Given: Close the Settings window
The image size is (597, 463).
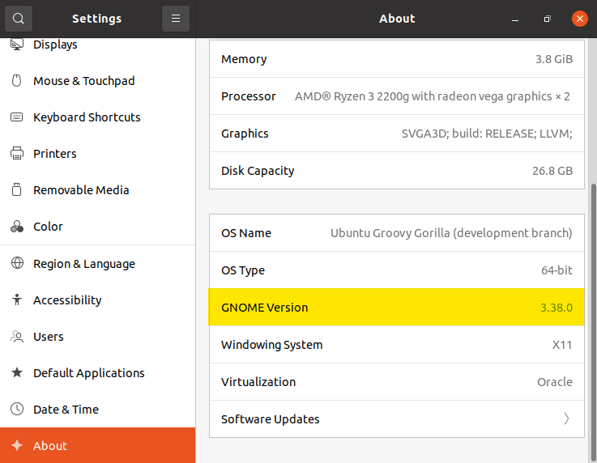Looking at the screenshot, I should pos(580,19).
